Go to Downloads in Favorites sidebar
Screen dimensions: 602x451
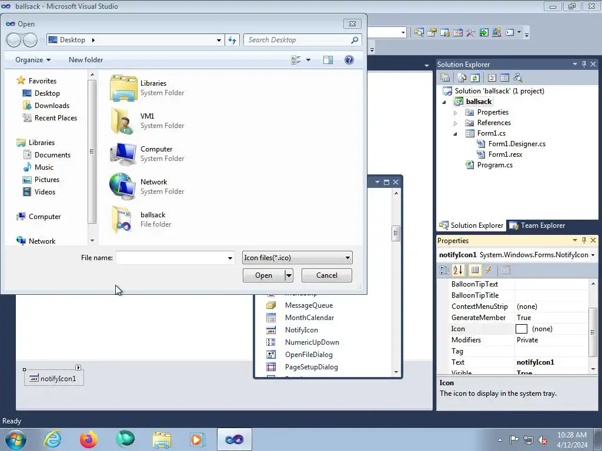pyautogui.click(x=46, y=106)
